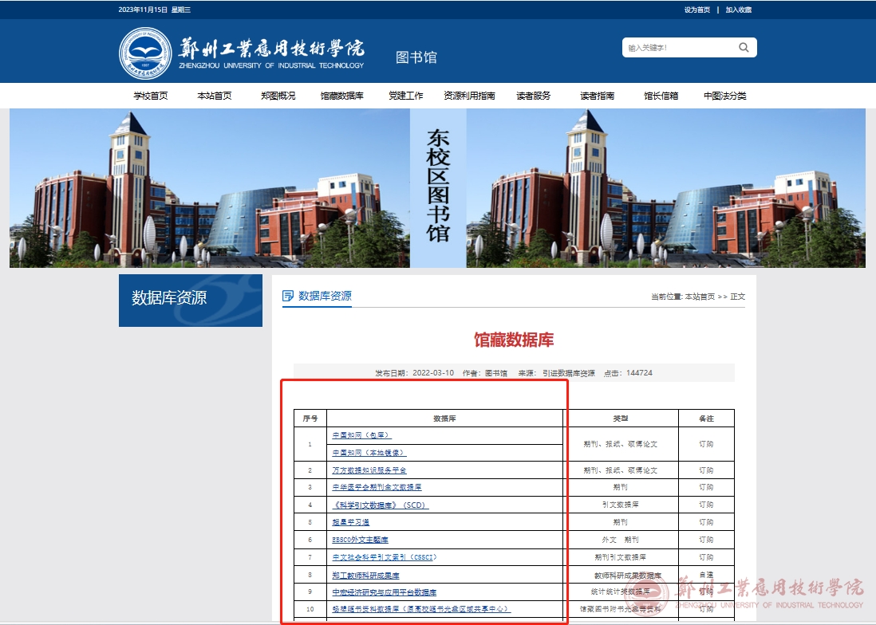This screenshot has width=876, height=625.
Task: Go to 资源利用指南 in navigation
Action: coord(469,96)
